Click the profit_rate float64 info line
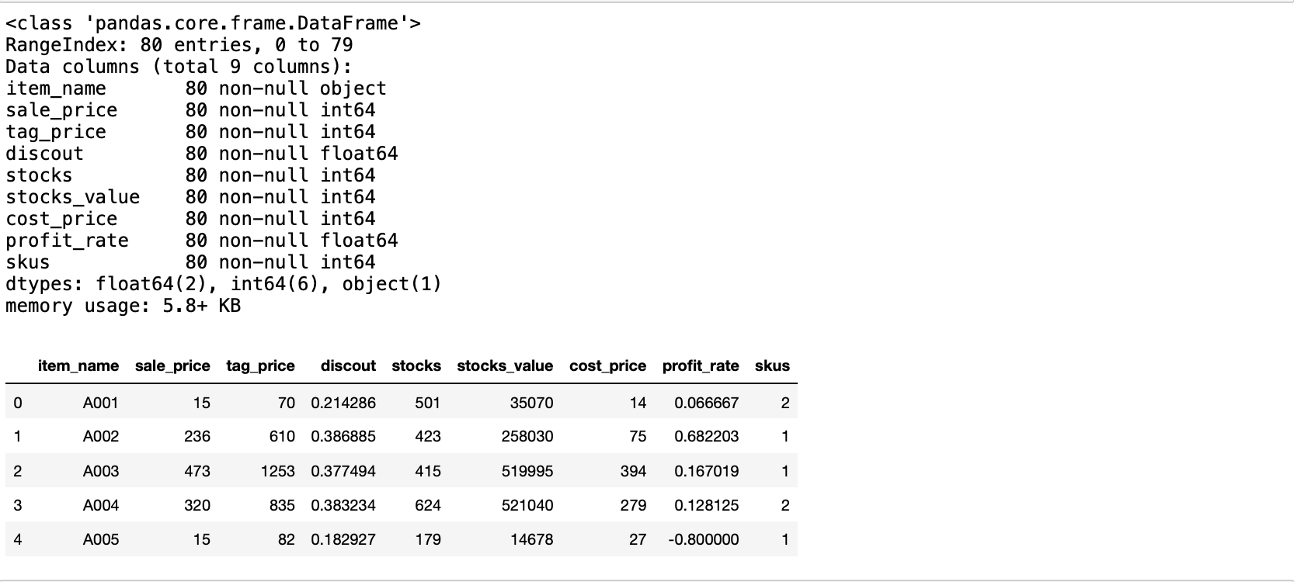The width and height of the screenshot is (1294, 582). (x=202, y=241)
